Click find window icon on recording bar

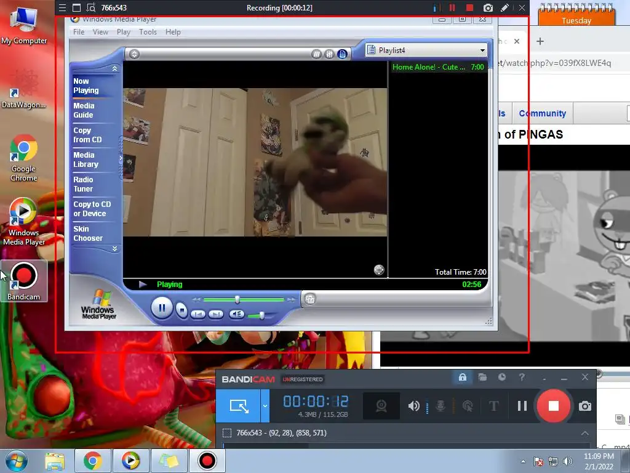tap(91, 7)
